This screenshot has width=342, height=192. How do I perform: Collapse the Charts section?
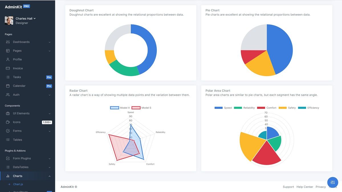pos(50,176)
